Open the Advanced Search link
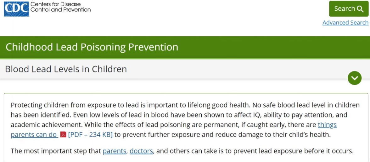 (x=345, y=23)
